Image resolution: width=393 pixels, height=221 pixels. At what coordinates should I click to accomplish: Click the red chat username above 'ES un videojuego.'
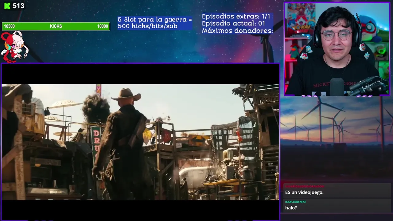coord(305,186)
